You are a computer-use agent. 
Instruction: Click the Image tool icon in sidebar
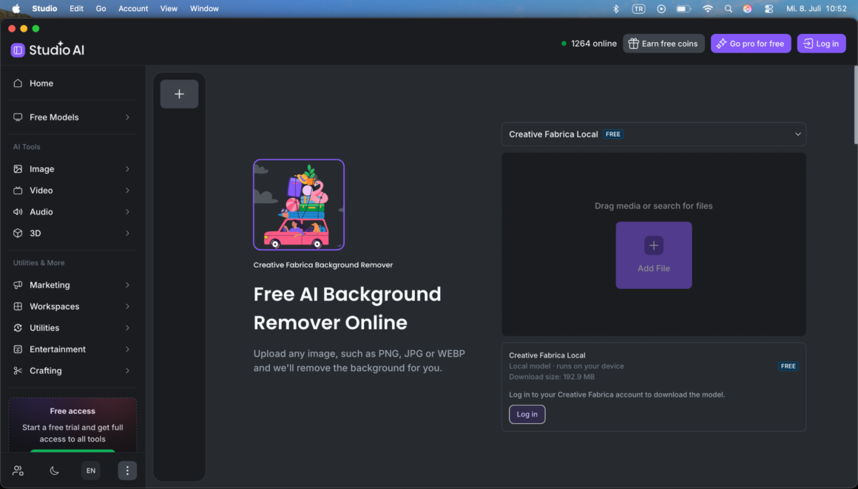pyautogui.click(x=18, y=169)
